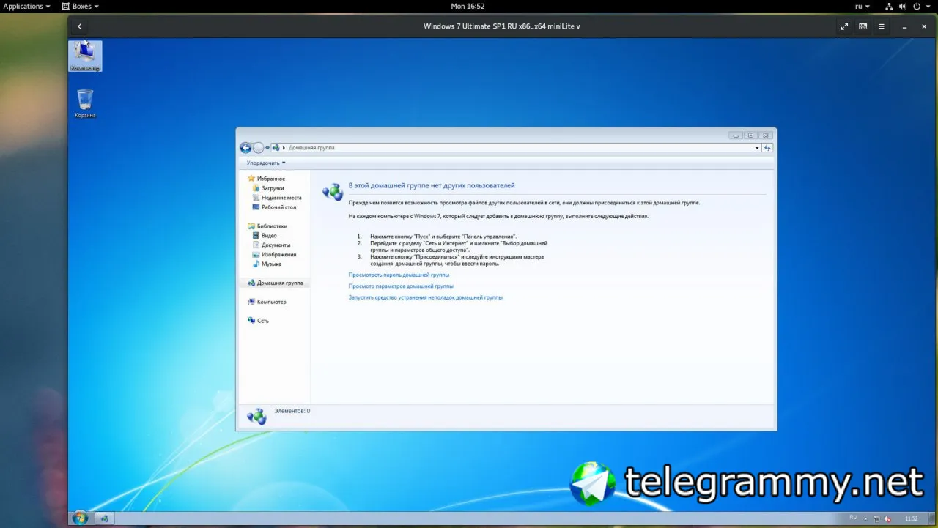
Task: Click the Windows Start button
Action: pyautogui.click(x=80, y=518)
